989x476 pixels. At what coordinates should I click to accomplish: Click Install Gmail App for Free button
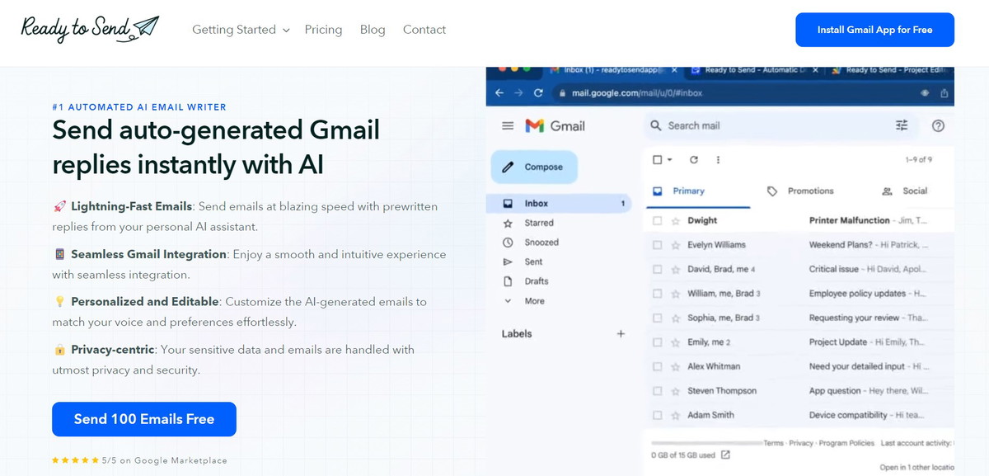pos(874,30)
